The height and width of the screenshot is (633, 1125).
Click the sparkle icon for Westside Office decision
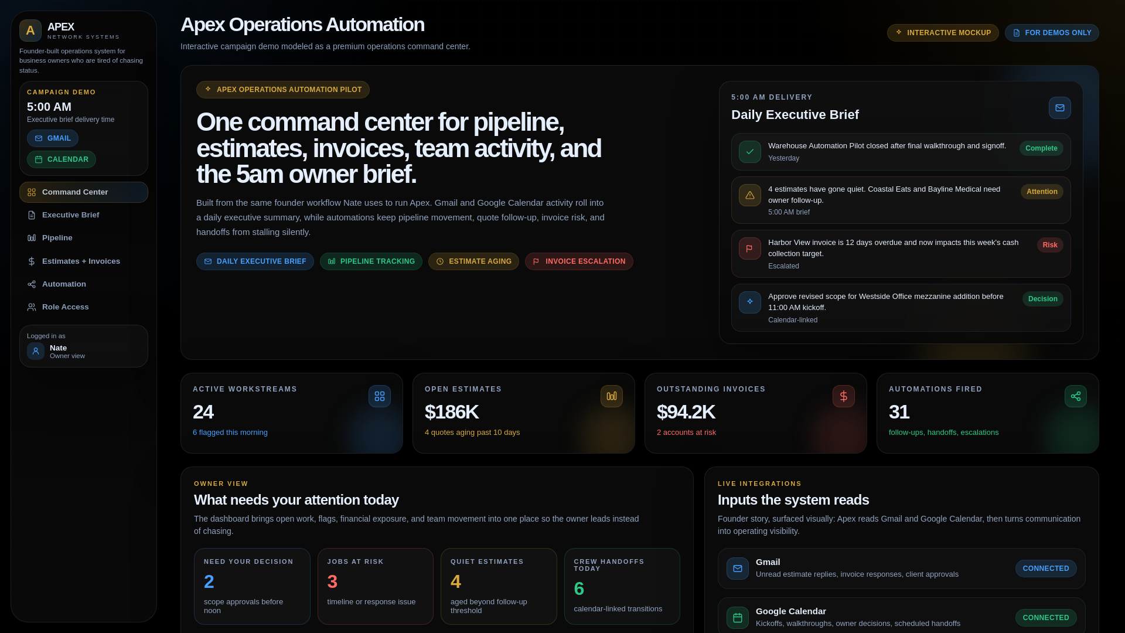750,302
